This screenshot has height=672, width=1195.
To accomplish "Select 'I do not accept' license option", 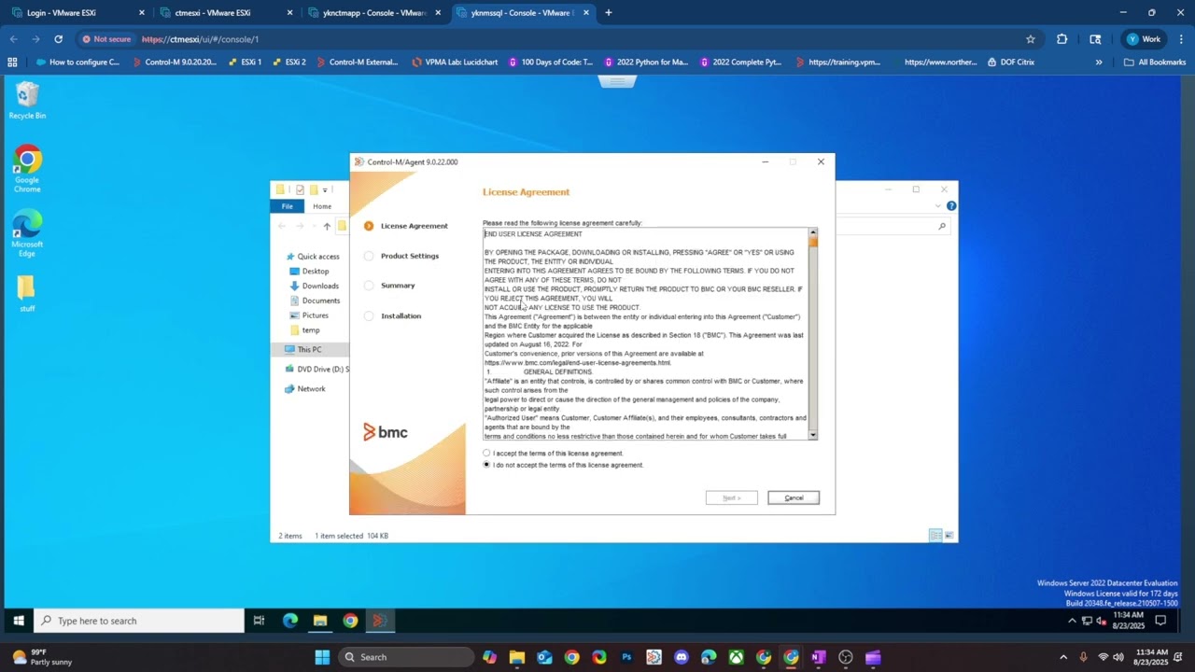I will click(x=486, y=465).
